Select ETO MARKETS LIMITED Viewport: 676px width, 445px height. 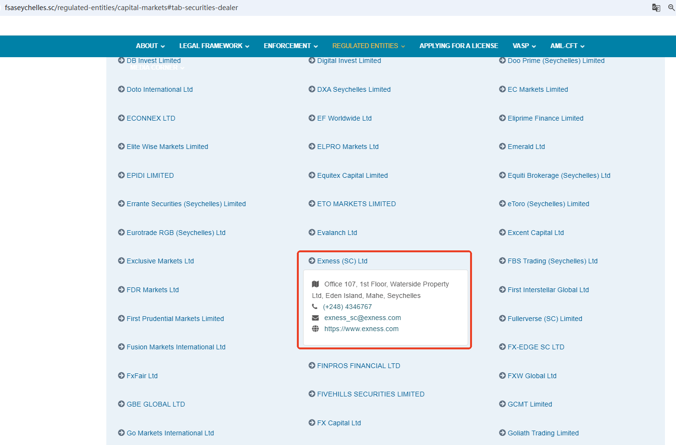coord(357,204)
